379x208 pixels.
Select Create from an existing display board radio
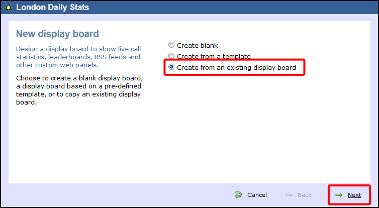point(171,67)
